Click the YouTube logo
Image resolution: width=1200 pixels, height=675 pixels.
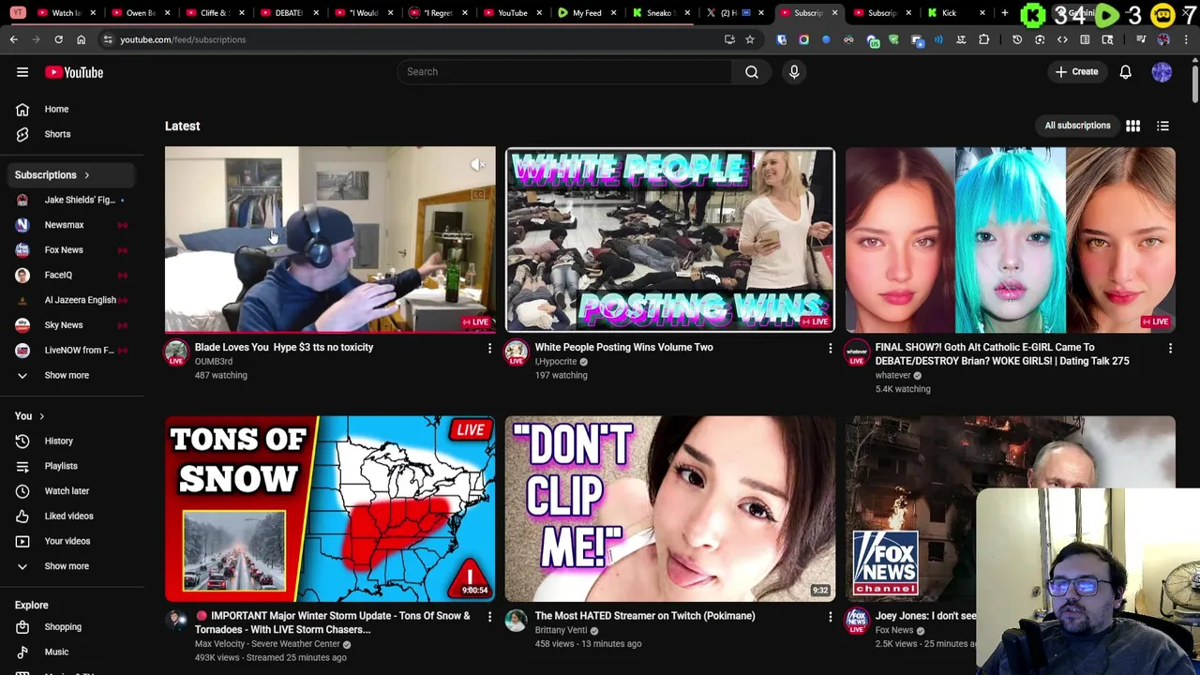[x=73, y=72]
